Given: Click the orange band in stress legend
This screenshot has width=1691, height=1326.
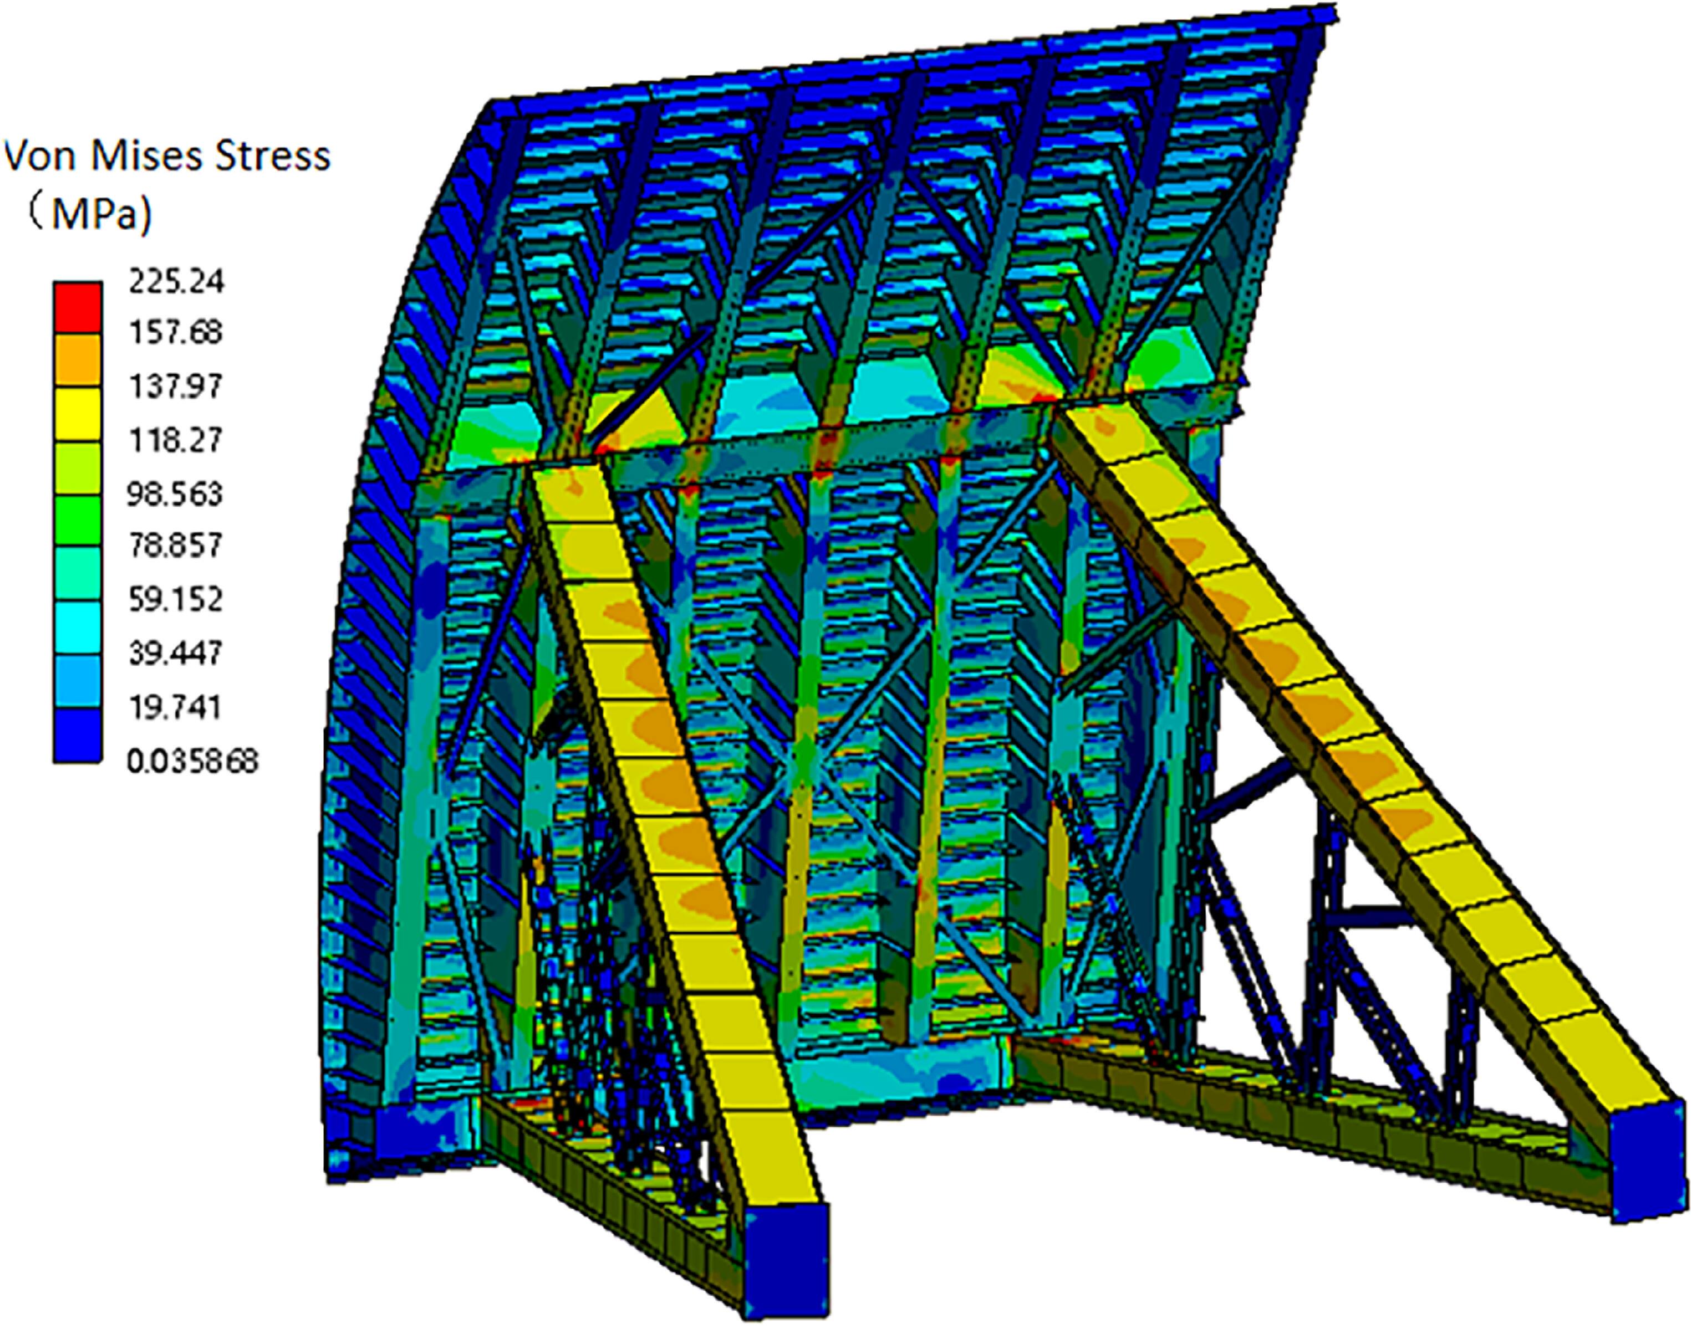Looking at the screenshot, I should [77, 361].
